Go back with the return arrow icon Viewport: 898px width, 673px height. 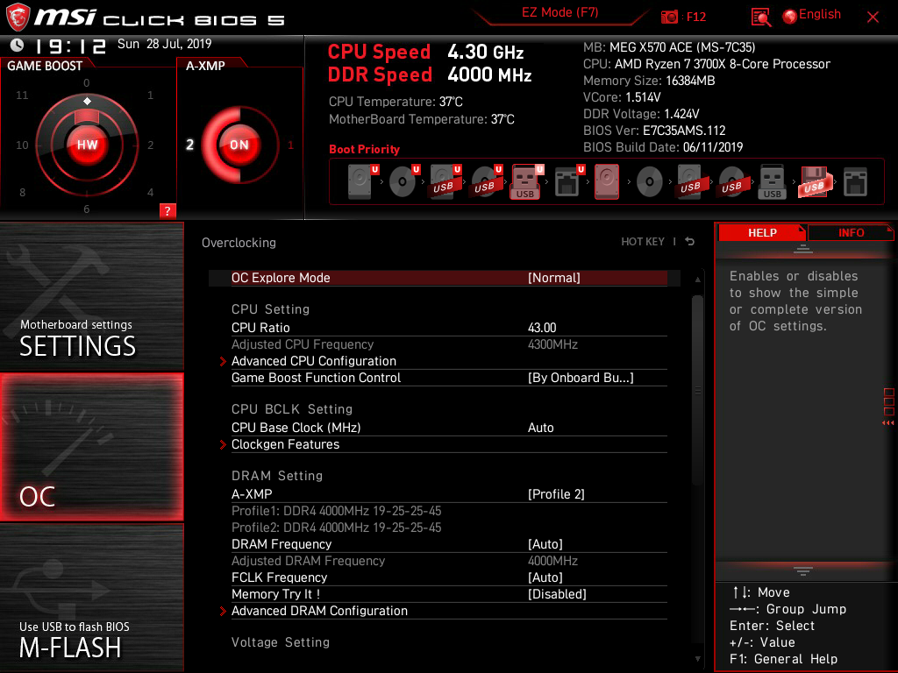coord(690,242)
